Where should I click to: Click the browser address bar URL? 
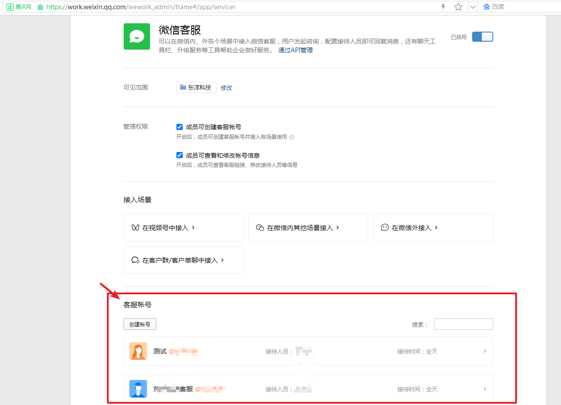click(141, 7)
